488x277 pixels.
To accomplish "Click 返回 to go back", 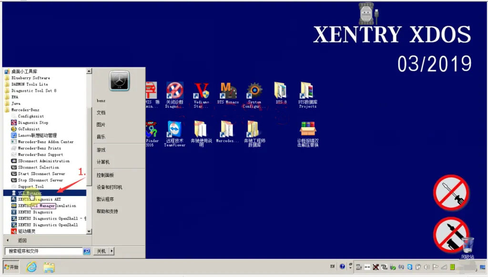I will (22, 240).
